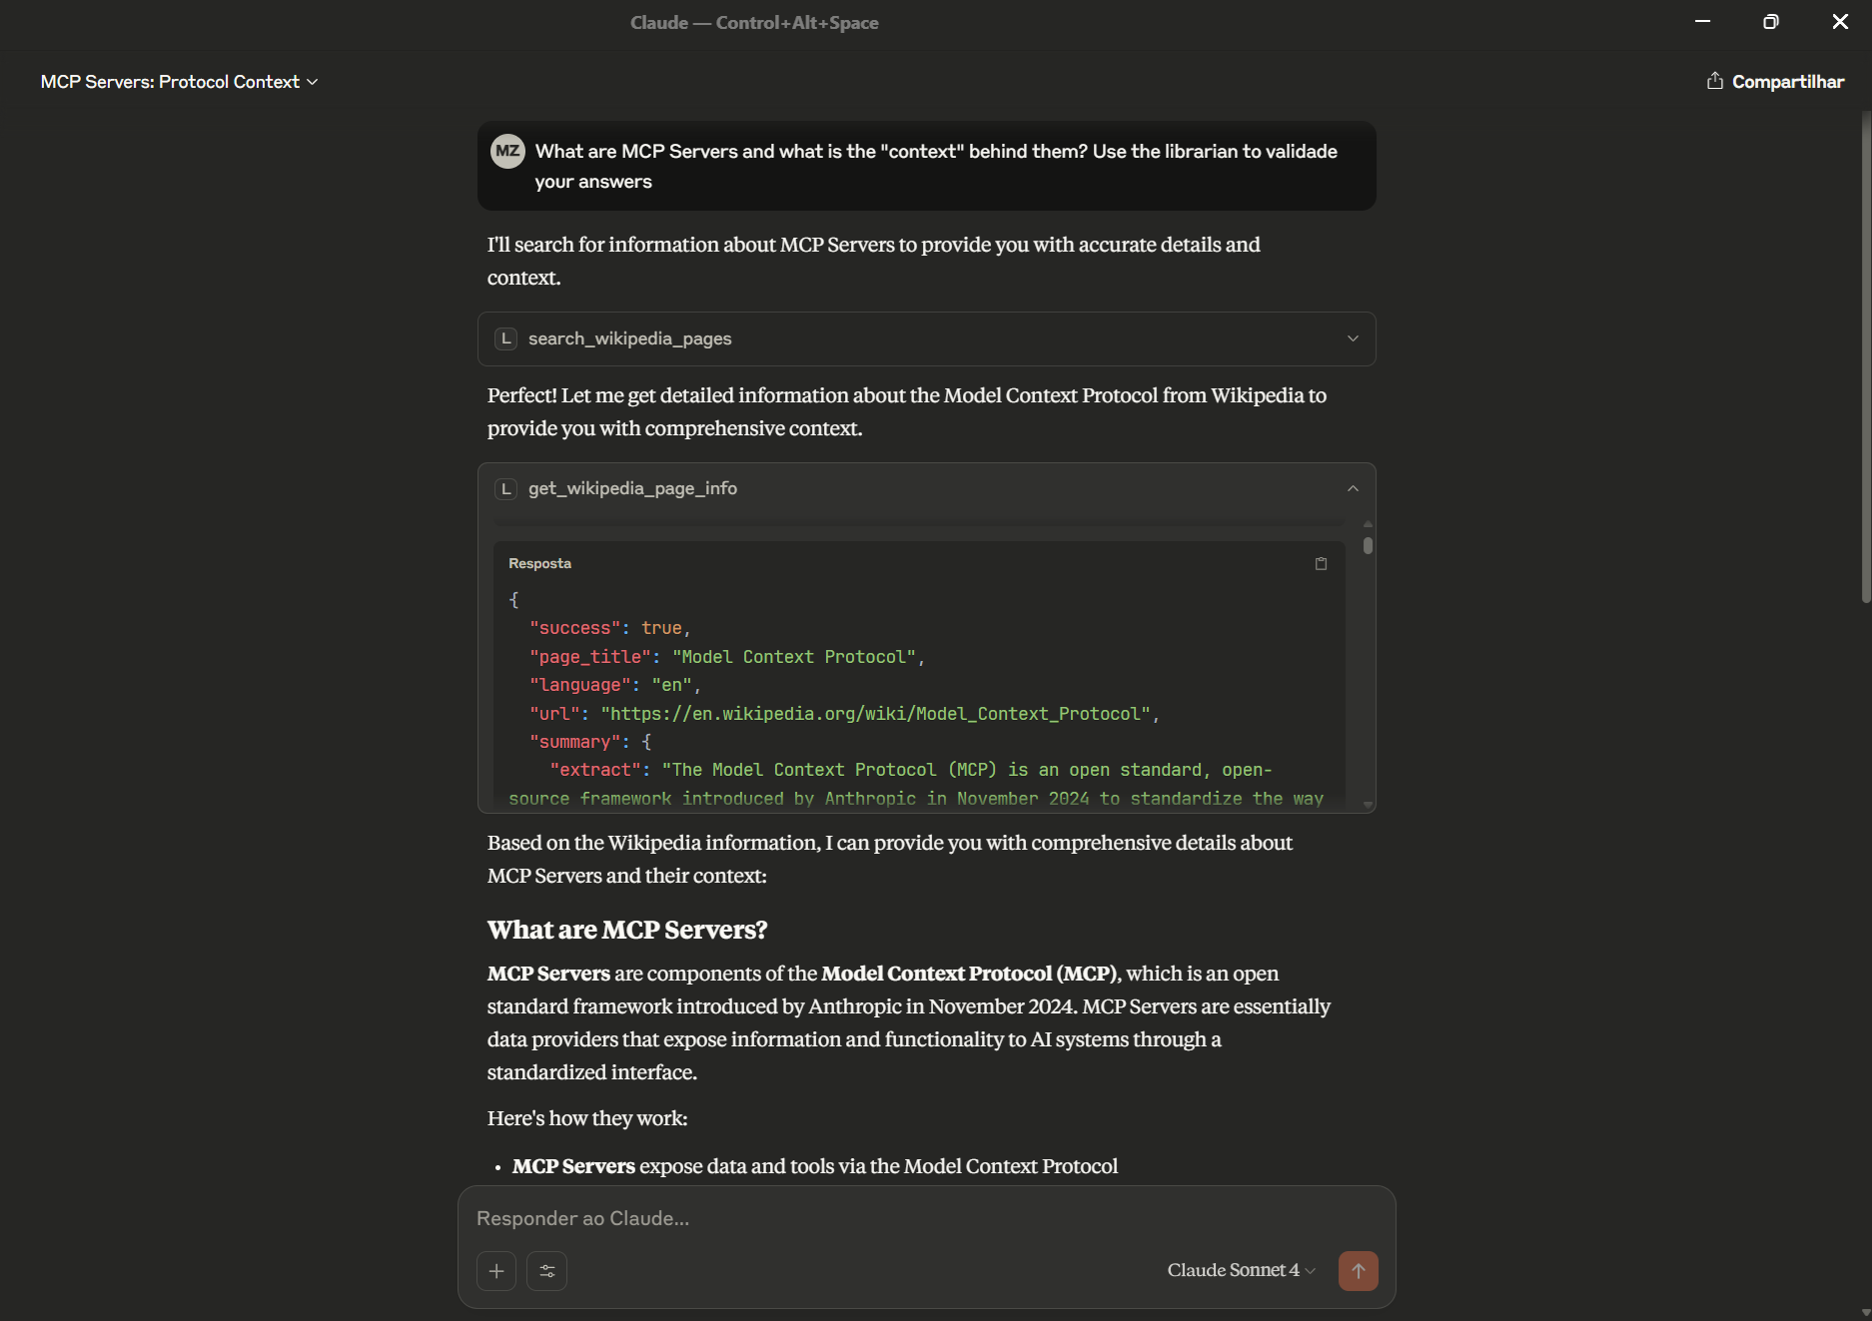Close the Claude window
1872x1321 pixels.
coord(1840,22)
